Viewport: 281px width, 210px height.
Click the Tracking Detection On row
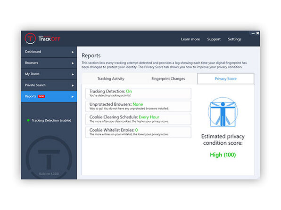pos(138,93)
